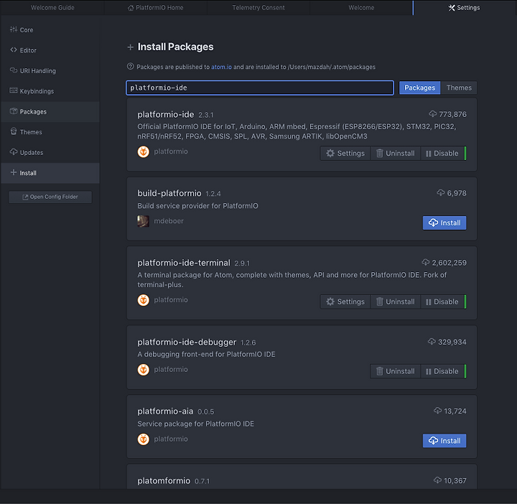This screenshot has height=504, width=517.
Task: Click the 2,602,259 download count
Action: click(449, 263)
